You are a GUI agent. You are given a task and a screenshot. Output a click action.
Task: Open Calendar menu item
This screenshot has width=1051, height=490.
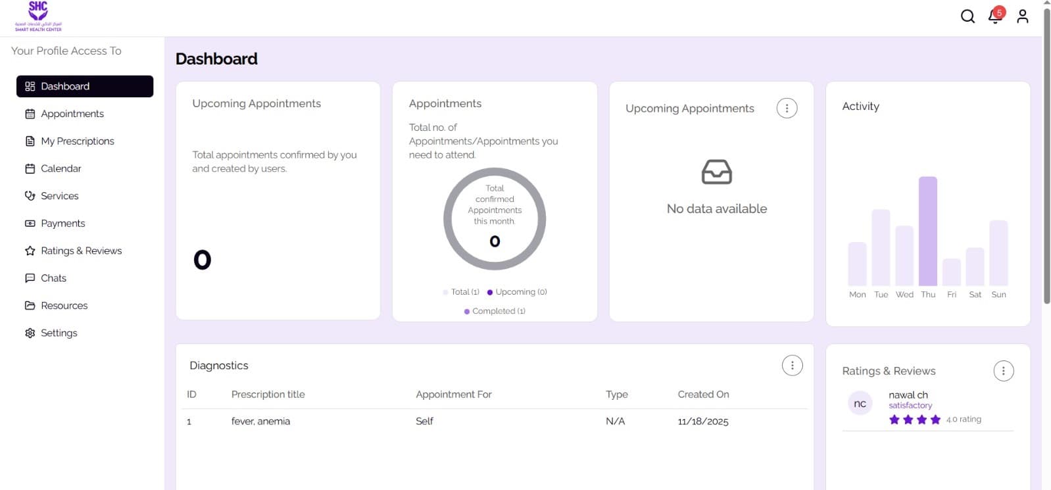point(85,168)
